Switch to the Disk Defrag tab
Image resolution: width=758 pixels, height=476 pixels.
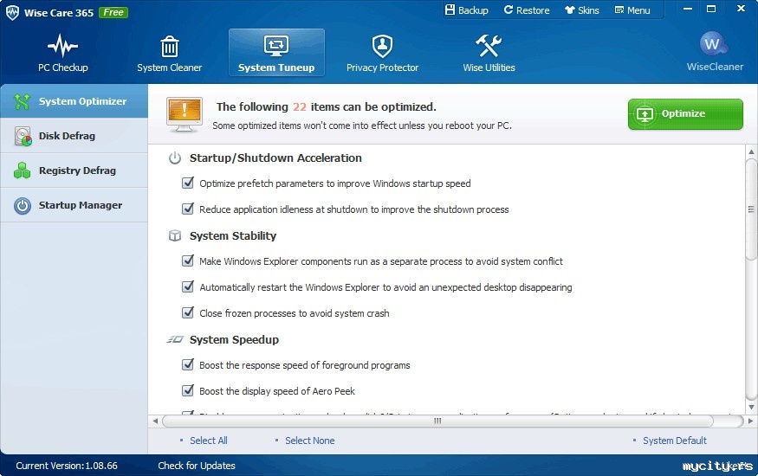(x=74, y=136)
